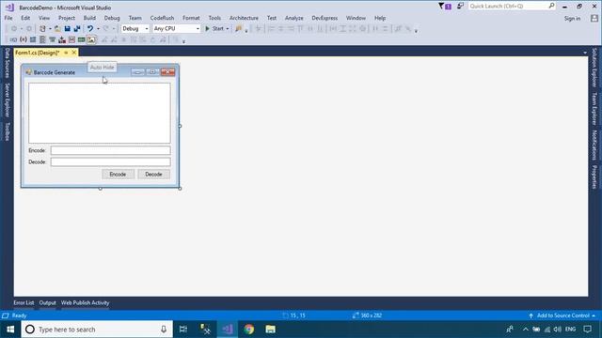This screenshot has height=338, width=602.
Task: Click the Quick Launch search field
Action: [512, 6]
